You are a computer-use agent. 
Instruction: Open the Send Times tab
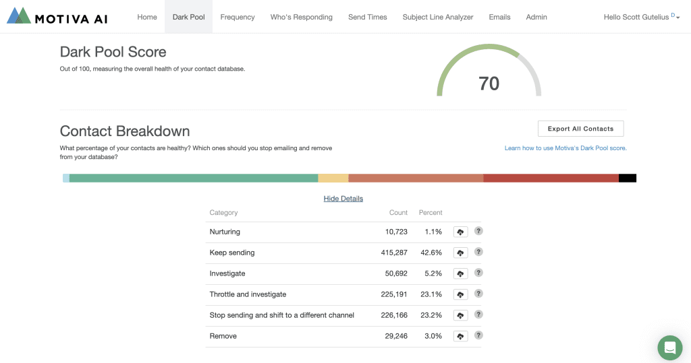coord(367,17)
